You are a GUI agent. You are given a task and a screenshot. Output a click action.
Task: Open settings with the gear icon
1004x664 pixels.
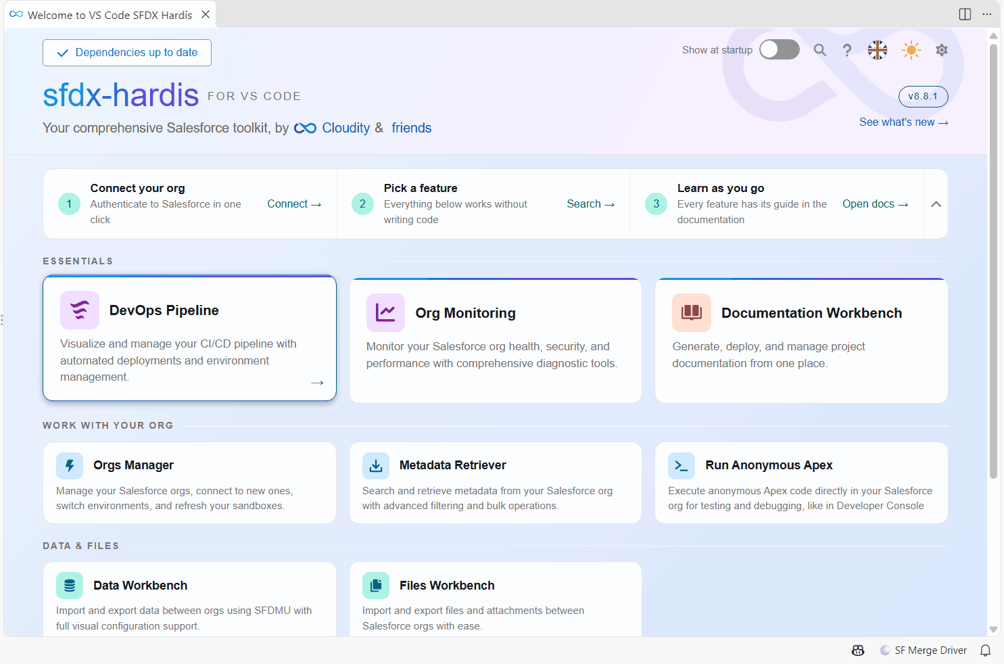(942, 50)
